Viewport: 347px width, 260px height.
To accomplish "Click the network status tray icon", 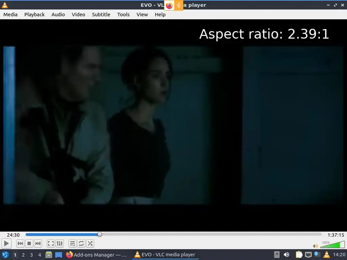I will click(308, 255).
